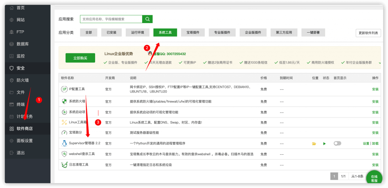Image resolution: width=388 pixels, height=188 pixels.
Task: Select the 已安装 category tab
Action: pyautogui.click(x=111, y=32)
